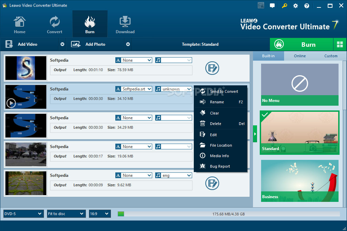Start burning with the green Burn button
This screenshot has width=347, height=231.
(x=301, y=45)
